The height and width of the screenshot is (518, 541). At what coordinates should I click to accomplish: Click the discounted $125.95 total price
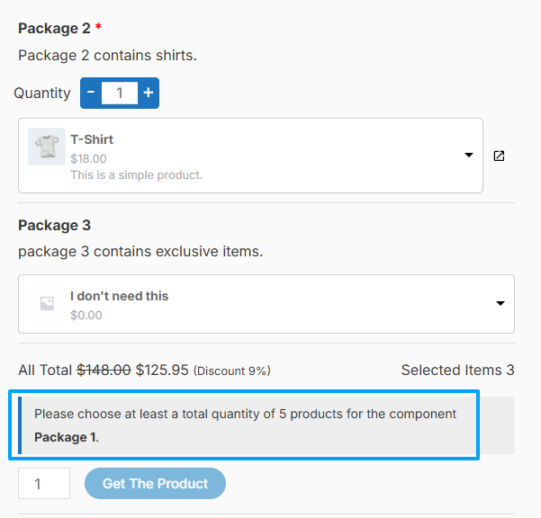pos(162,371)
